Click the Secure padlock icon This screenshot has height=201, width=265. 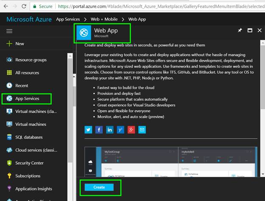click(35, 6)
